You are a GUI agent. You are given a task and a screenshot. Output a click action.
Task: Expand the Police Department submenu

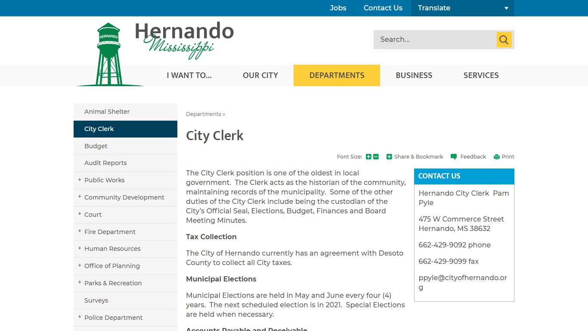click(80, 317)
